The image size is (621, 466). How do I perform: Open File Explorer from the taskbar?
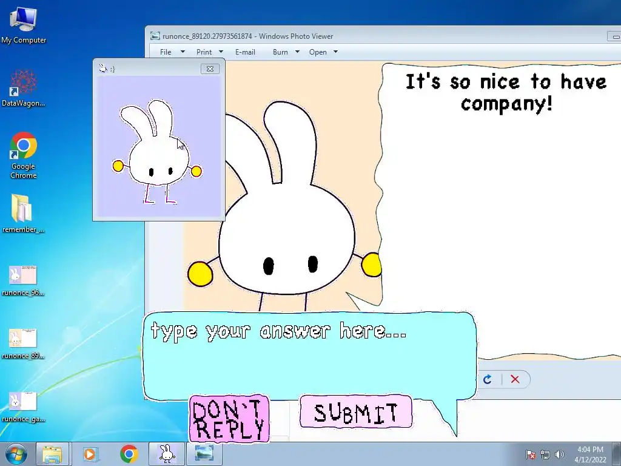click(52, 454)
